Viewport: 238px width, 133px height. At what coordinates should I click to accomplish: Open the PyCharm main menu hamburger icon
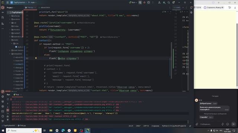click(7, 3)
